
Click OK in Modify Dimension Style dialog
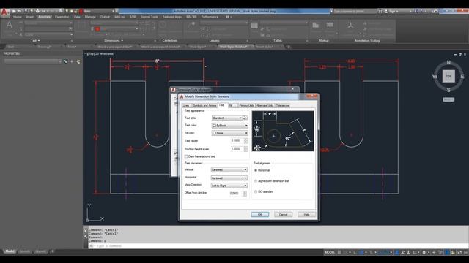260,214
